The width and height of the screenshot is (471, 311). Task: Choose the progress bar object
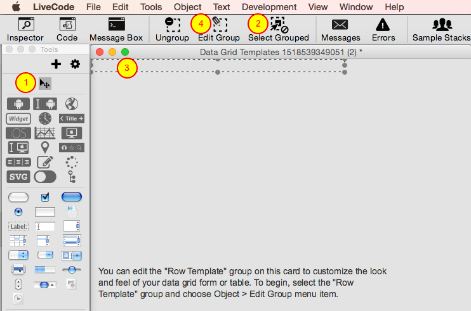tap(45, 270)
